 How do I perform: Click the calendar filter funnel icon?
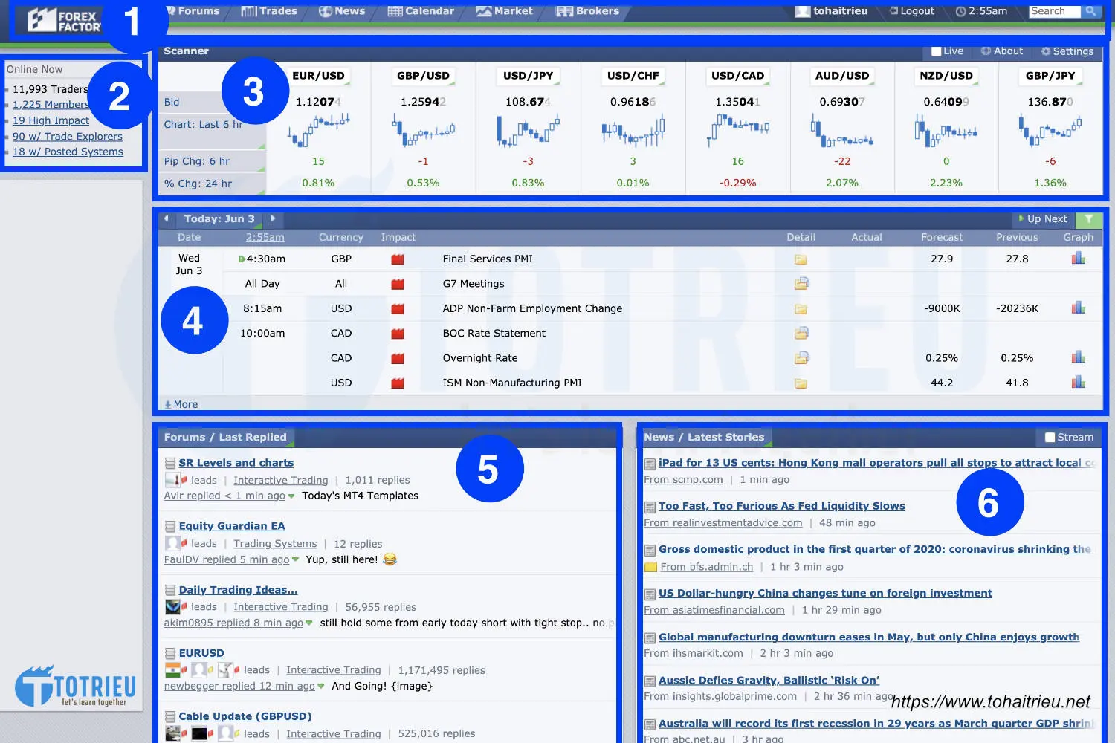1089,219
